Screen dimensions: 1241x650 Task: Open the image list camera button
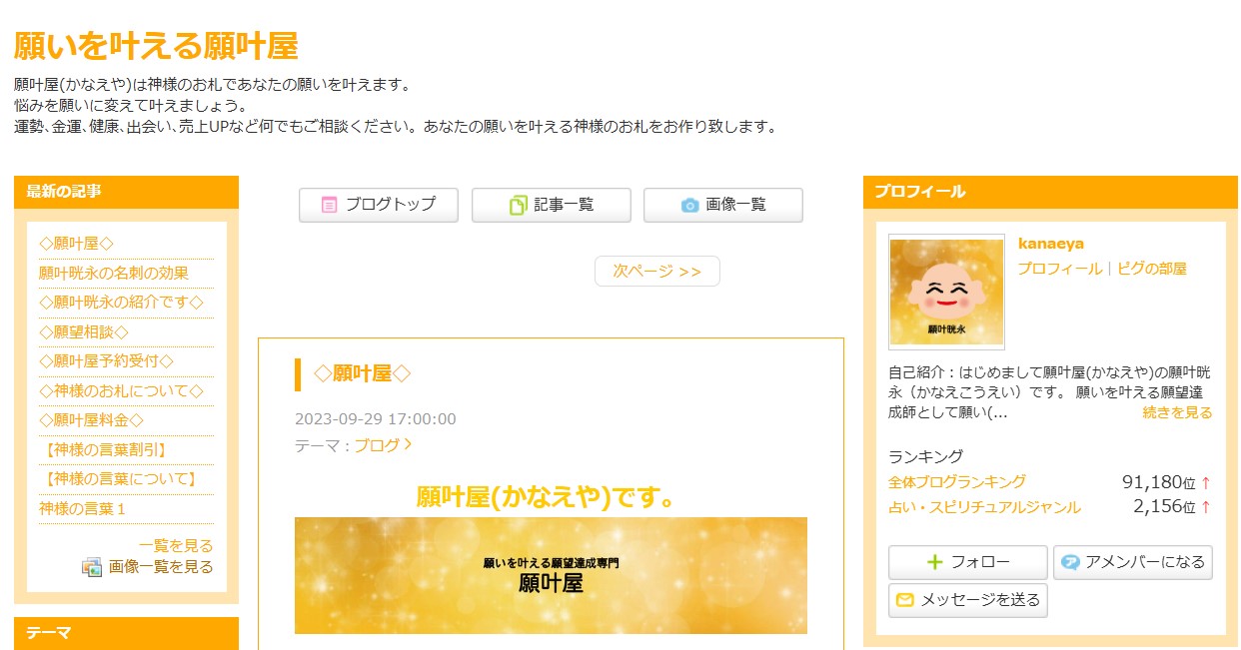click(x=722, y=205)
